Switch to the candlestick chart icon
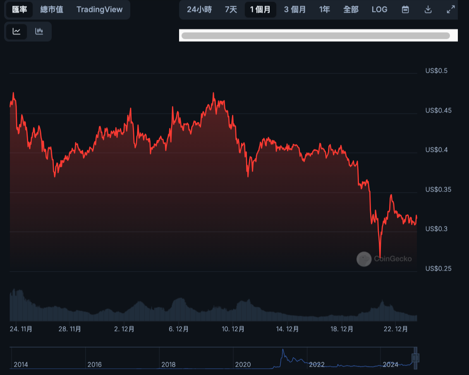 (x=39, y=31)
